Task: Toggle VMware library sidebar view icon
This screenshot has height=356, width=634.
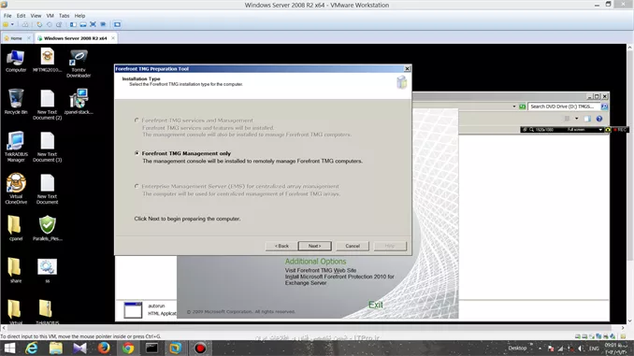Action: click(x=73, y=24)
